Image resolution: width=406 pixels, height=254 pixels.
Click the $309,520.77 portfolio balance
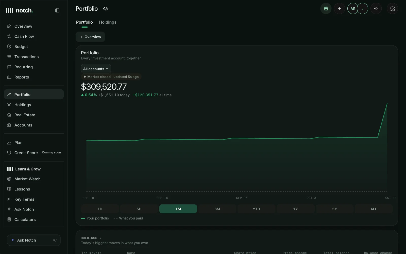point(104,87)
